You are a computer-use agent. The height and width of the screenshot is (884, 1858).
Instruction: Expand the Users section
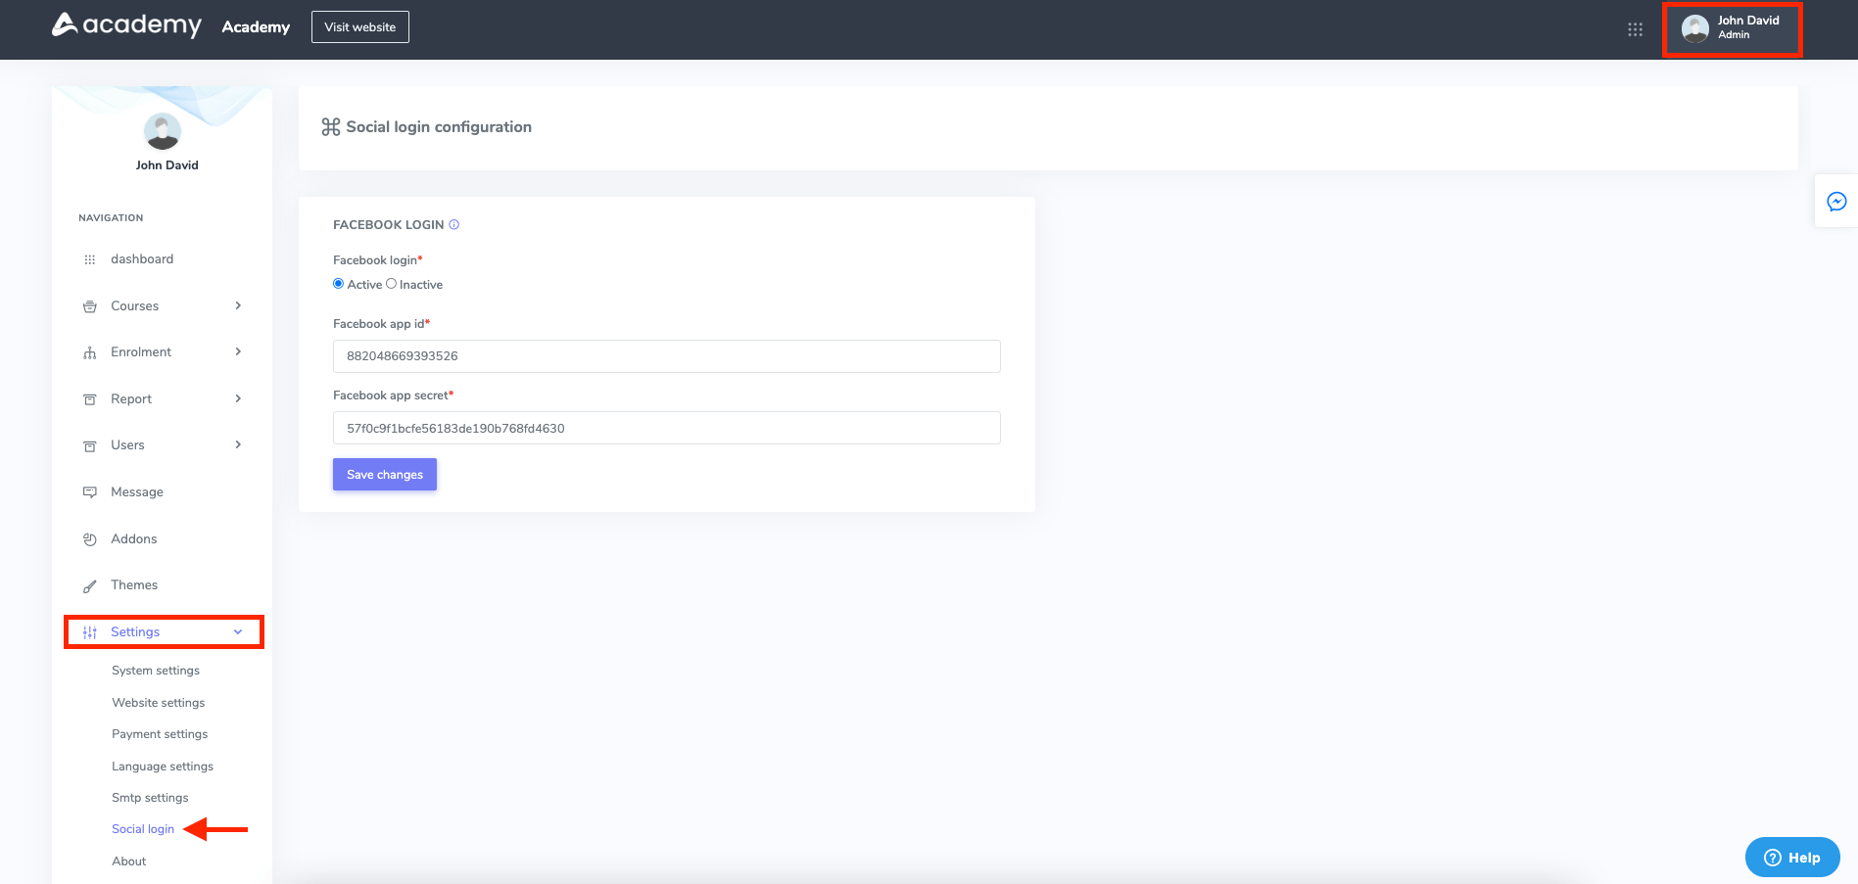coord(237,444)
